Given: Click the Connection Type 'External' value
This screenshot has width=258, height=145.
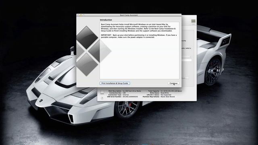Looking at the screenshot, I should (125, 95).
